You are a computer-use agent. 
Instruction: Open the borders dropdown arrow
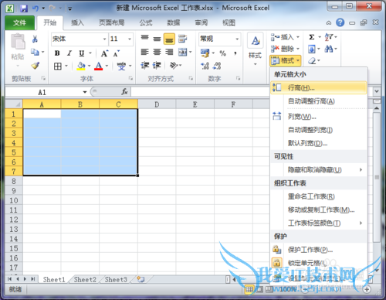[x=66, y=66]
